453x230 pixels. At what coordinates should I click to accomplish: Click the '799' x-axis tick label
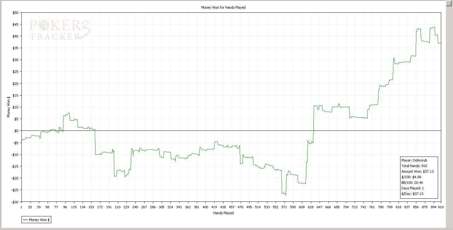(x=390, y=207)
